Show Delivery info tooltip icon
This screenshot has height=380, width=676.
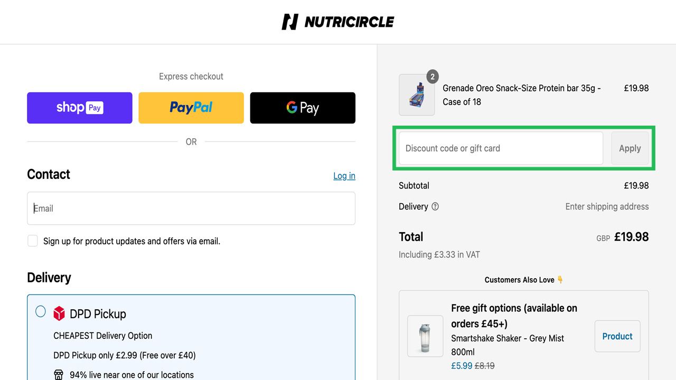435,206
